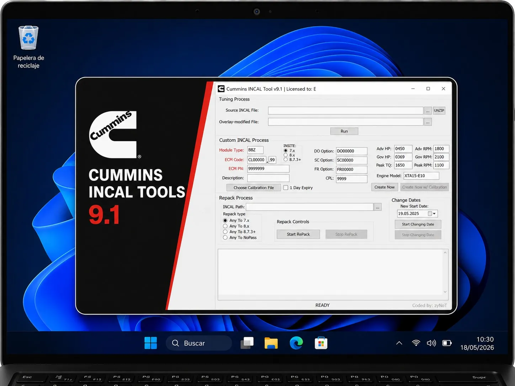Browse for Source INCAL File

click(428, 111)
